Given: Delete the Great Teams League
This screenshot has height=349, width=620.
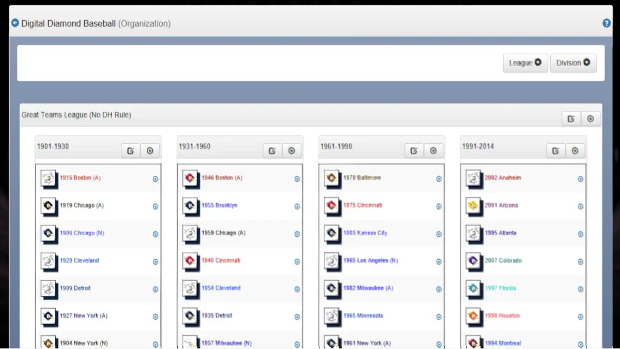Looking at the screenshot, I should [x=591, y=118].
